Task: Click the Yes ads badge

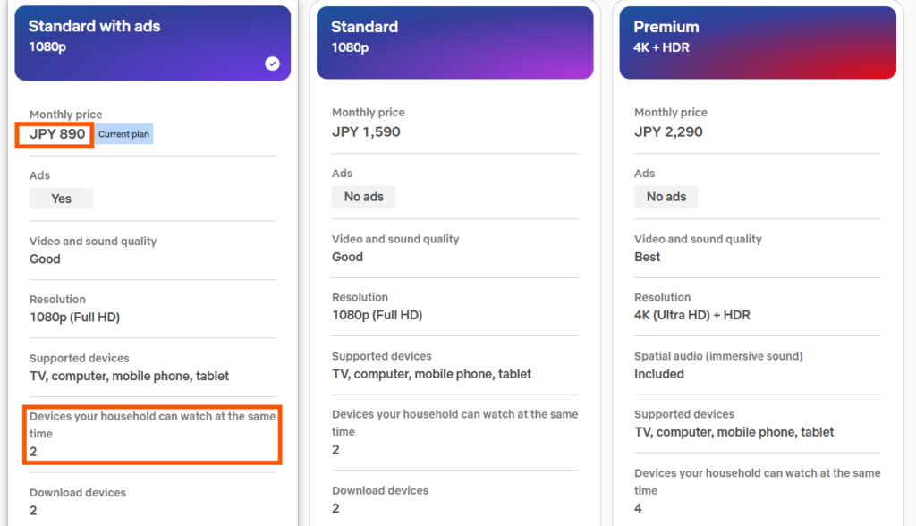Action: [x=61, y=199]
